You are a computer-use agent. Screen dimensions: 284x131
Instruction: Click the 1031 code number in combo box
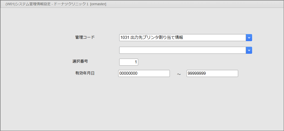coord(125,38)
